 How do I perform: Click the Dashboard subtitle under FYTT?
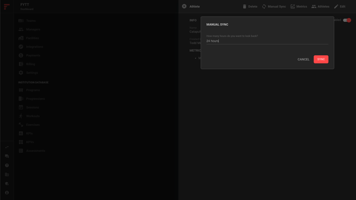[27, 9]
